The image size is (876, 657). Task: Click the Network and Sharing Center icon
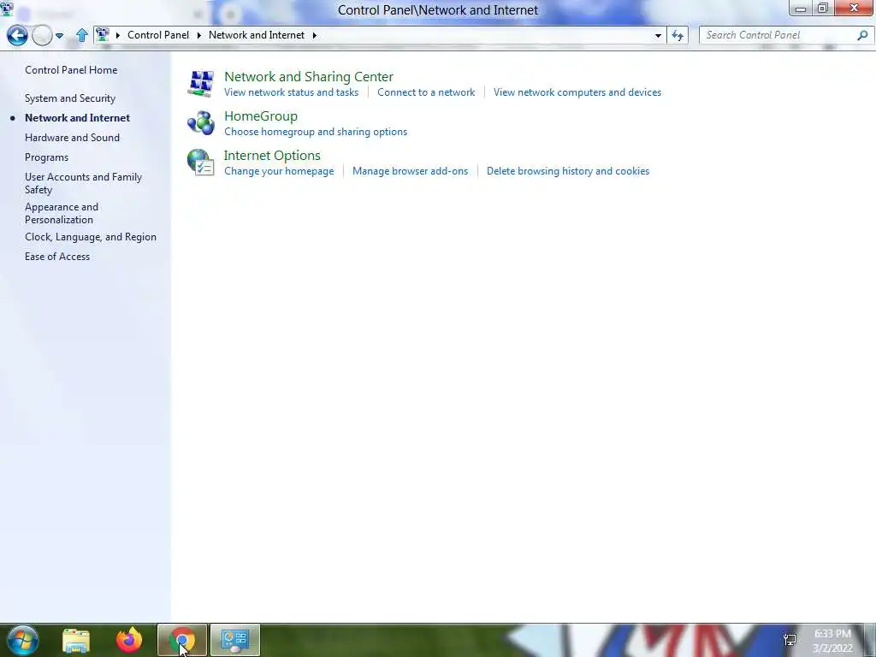click(x=200, y=83)
